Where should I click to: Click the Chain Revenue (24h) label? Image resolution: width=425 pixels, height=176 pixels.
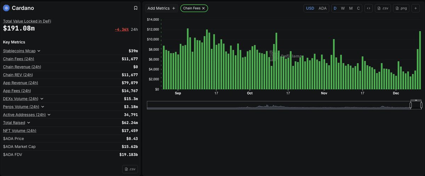coord(22,67)
